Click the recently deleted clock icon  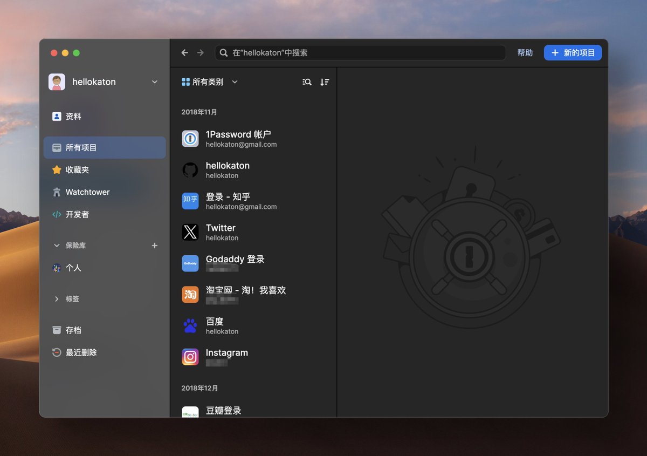coord(57,352)
